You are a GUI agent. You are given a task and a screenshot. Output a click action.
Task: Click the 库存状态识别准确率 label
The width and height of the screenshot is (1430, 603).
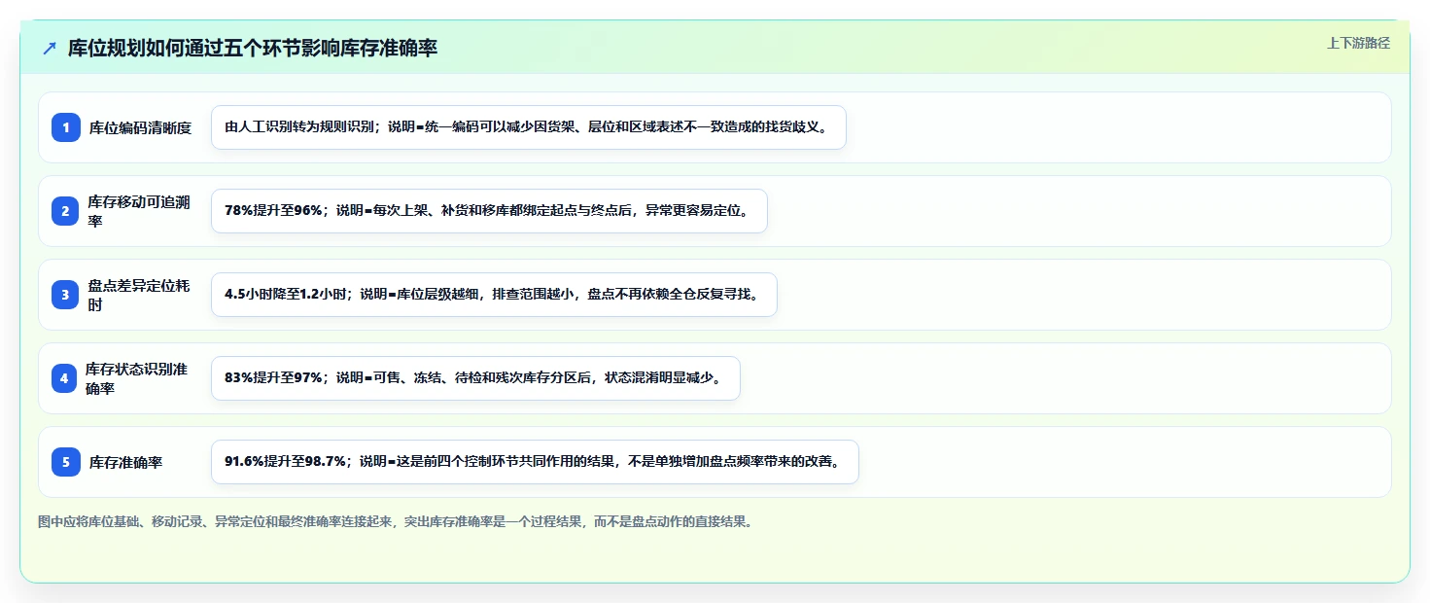137,378
